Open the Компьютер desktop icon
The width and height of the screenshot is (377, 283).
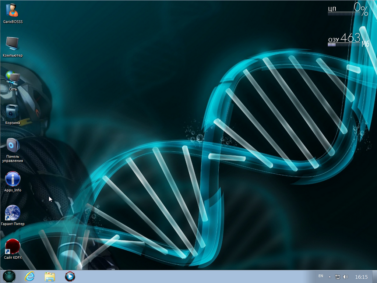[13, 47]
